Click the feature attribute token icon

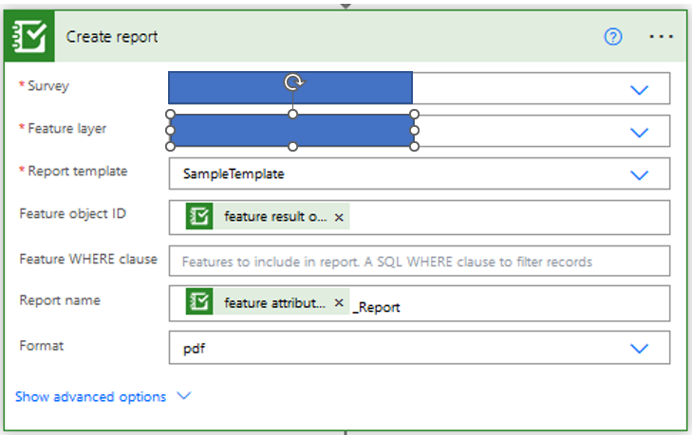[199, 303]
